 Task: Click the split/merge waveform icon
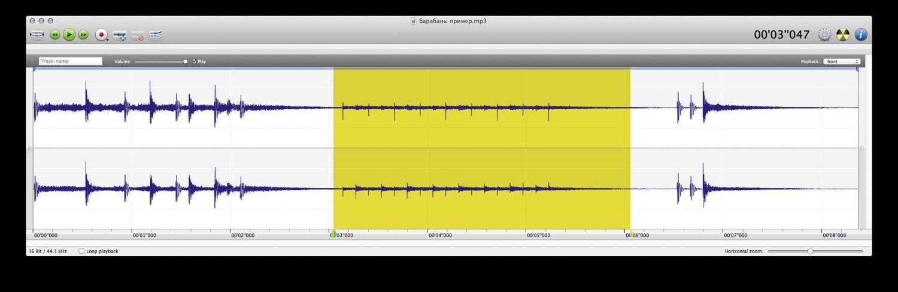(x=156, y=35)
